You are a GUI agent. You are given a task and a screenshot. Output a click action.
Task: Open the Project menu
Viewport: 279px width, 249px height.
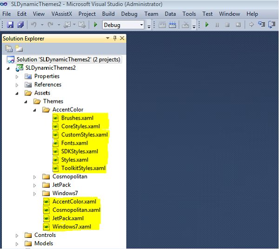(x=87, y=14)
